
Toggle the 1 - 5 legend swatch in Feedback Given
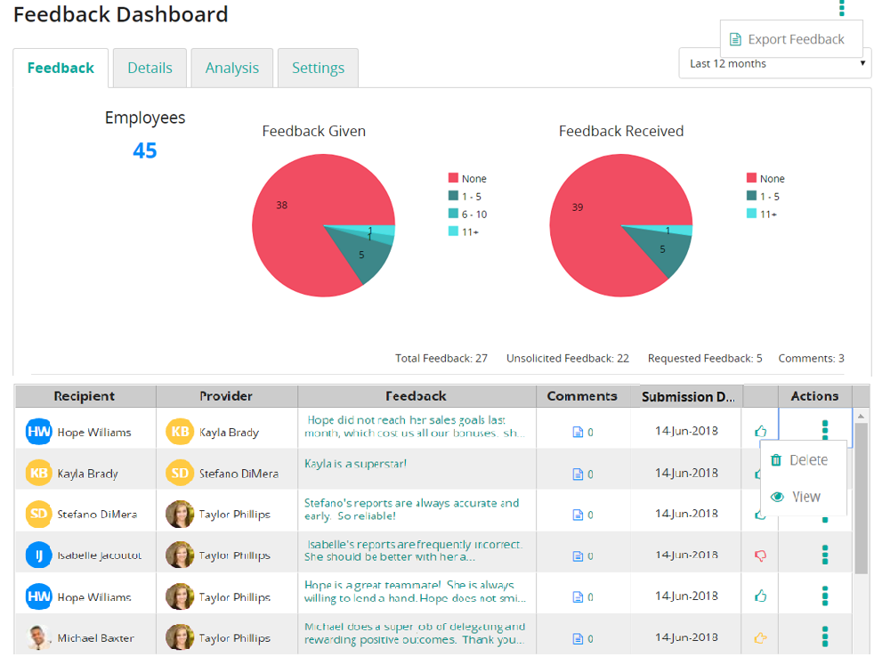click(x=453, y=196)
